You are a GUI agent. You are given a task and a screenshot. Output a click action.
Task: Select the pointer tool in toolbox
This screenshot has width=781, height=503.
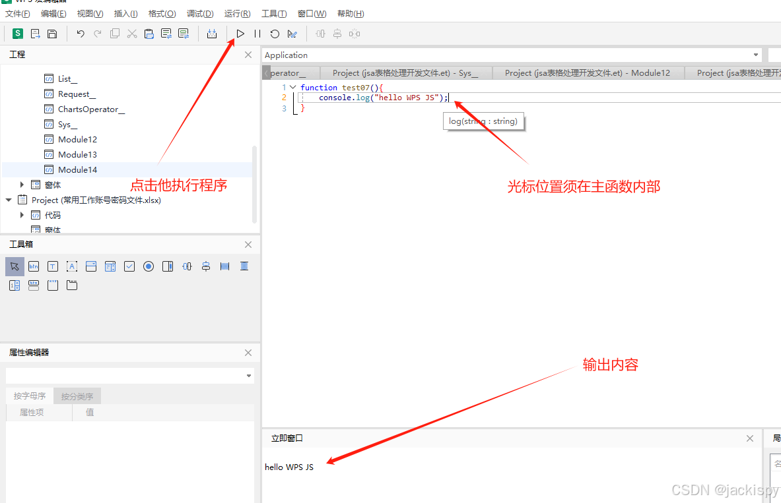15,266
